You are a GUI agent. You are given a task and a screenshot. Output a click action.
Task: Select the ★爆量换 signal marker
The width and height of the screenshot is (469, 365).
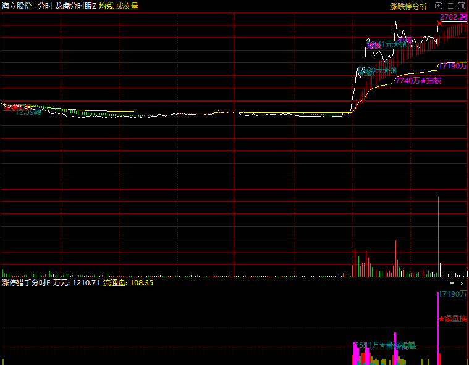pos(453,319)
